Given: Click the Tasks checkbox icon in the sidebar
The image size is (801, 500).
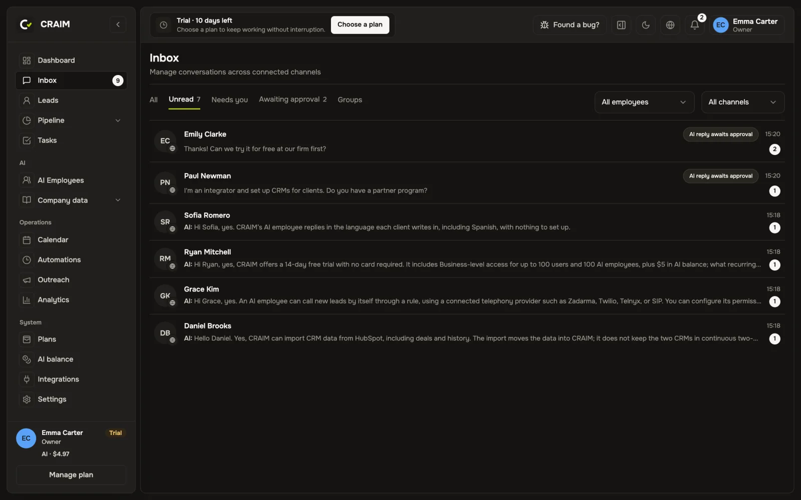Looking at the screenshot, I should click(27, 140).
